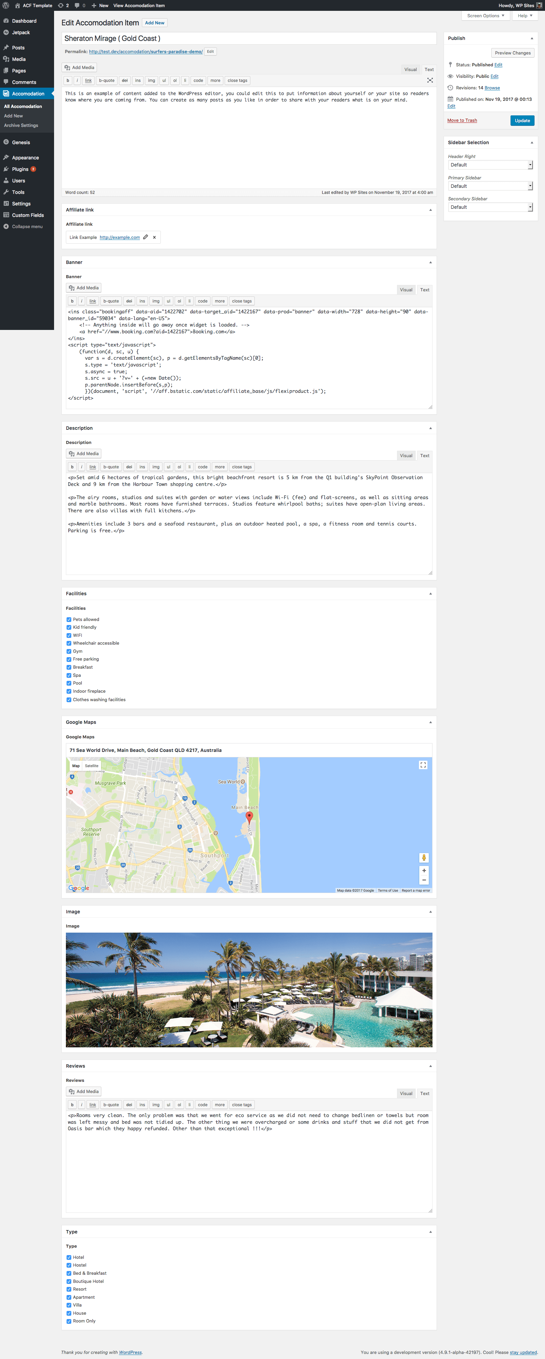Screen dimensions: 545x1359
Task: Collapse the admin sidebar menu
Action: click(x=27, y=226)
